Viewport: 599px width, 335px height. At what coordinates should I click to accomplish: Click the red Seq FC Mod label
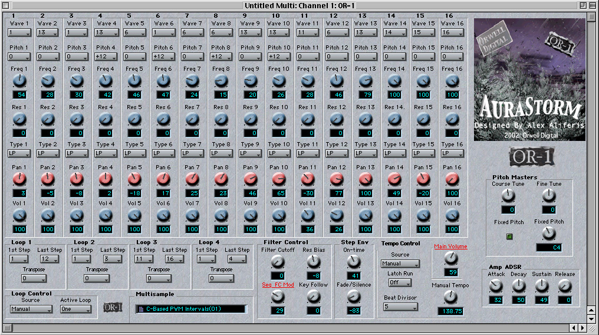tap(278, 284)
